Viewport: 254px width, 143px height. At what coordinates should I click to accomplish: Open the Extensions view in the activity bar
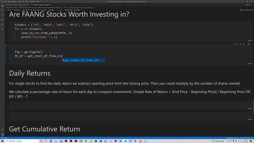click(x=2, y=25)
